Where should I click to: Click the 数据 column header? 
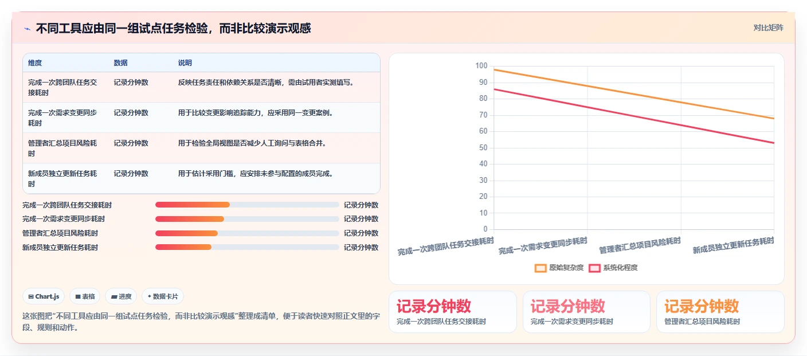tap(120, 62)
